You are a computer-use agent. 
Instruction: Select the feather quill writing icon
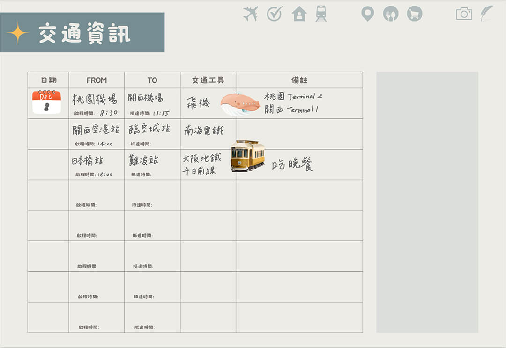pos(487,13)
